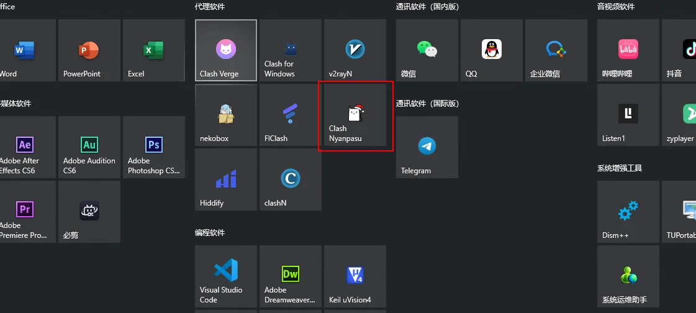The width and height of the screenshot is (696, 313).
Task: Launch Keil uVision4
Action: click(x=355, y=276)
